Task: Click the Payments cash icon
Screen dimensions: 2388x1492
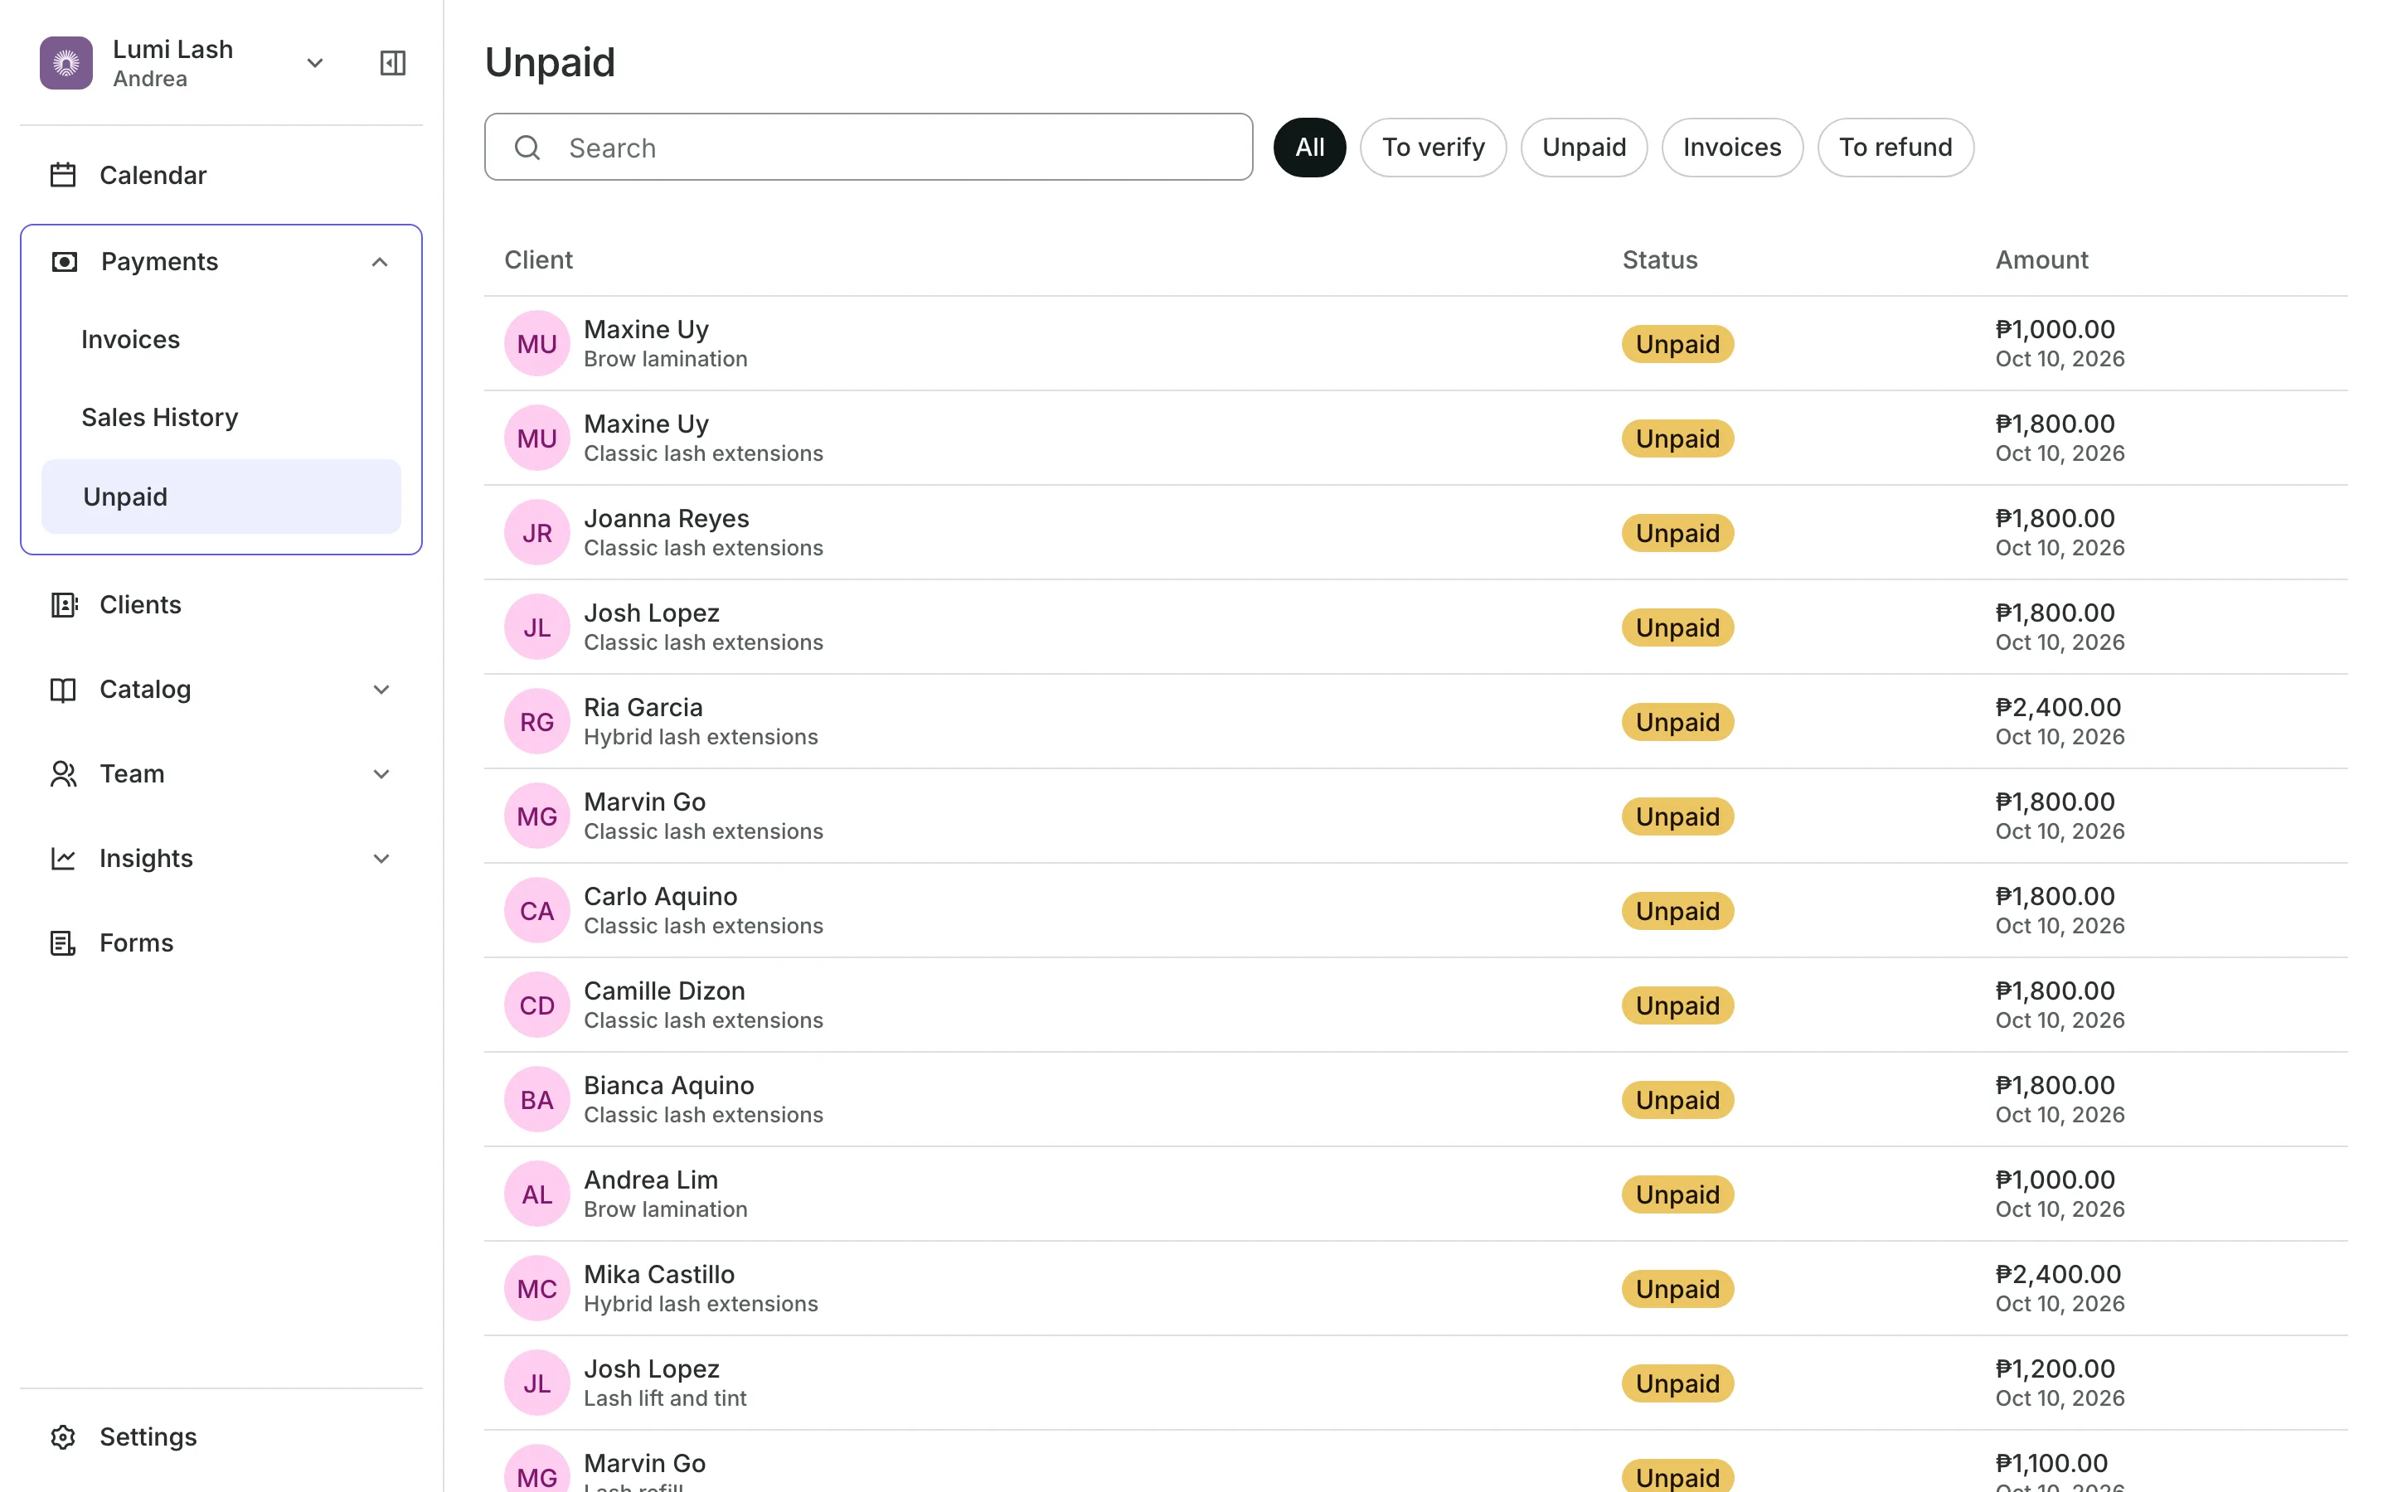Action: pos(64,261)
